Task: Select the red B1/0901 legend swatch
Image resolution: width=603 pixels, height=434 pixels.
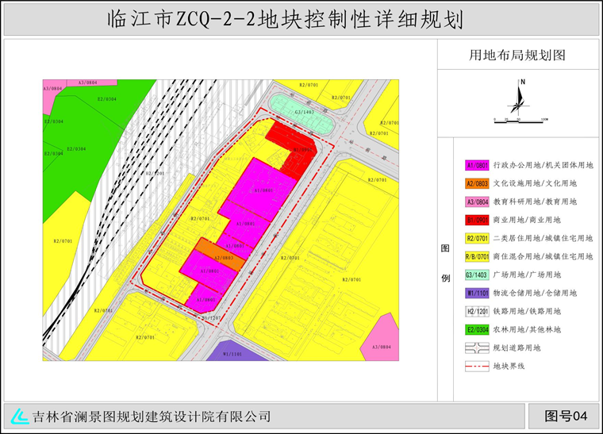Action: click(x=476, y=220)
